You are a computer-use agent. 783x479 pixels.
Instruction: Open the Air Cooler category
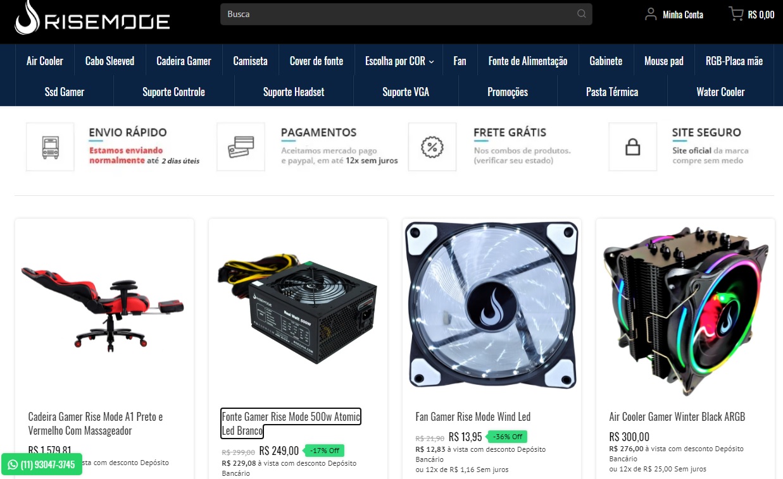(x=45, y=61)
